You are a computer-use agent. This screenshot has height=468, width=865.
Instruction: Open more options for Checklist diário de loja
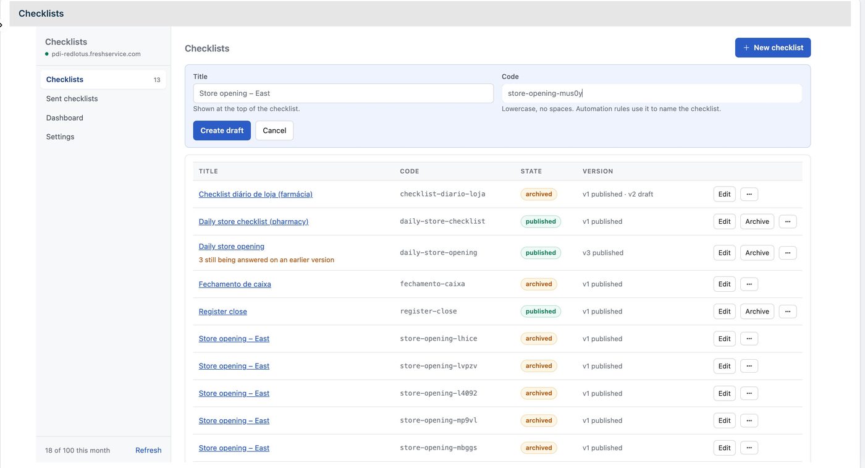[749, 194]
